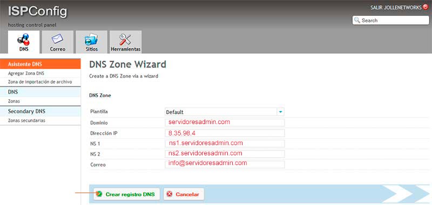The image size is (432, 205).
Task: Open the Correo envelope icon
Action: coord(57,39)
